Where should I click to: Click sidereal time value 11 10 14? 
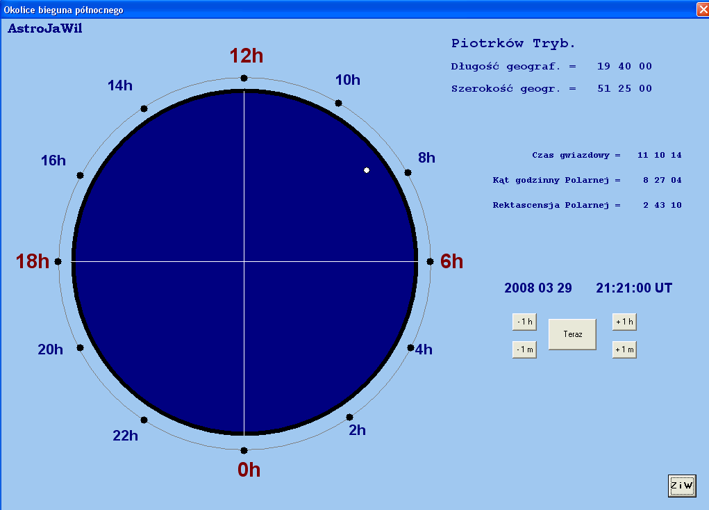(659, 155)
